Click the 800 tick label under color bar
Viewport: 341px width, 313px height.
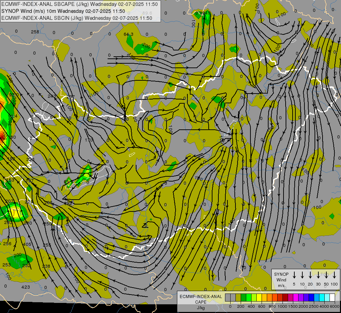click(272, 306)
